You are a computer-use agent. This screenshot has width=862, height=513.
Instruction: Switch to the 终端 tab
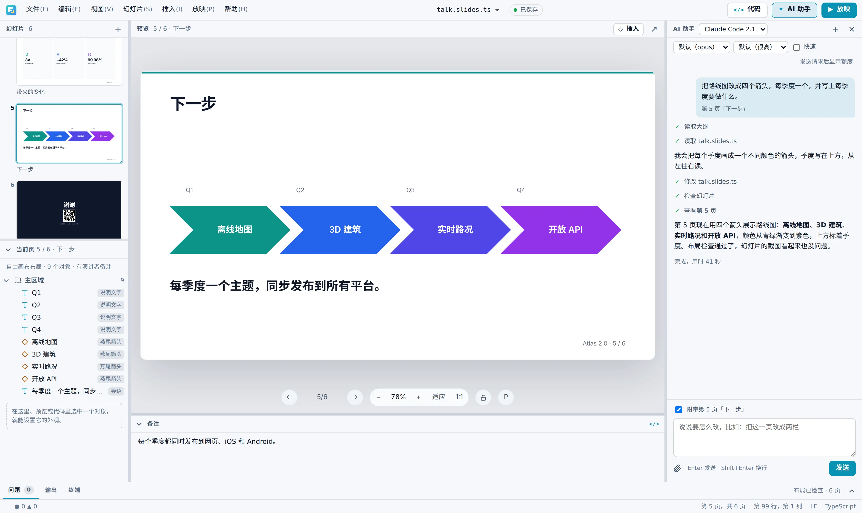click(x=74, y=490)
